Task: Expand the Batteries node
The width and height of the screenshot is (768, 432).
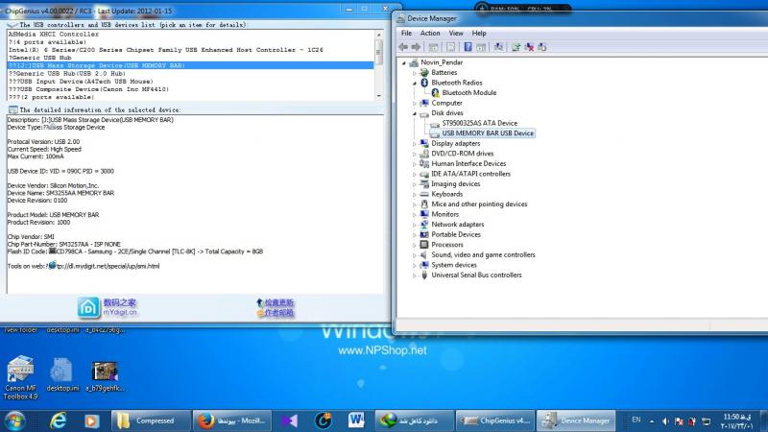Action: (415, 73)
